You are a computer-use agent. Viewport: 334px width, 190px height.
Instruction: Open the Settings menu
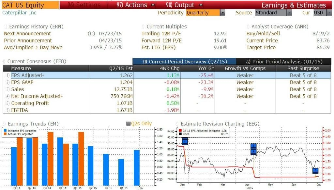(84, 5)
